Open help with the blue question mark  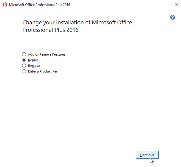tap(172, 17)
